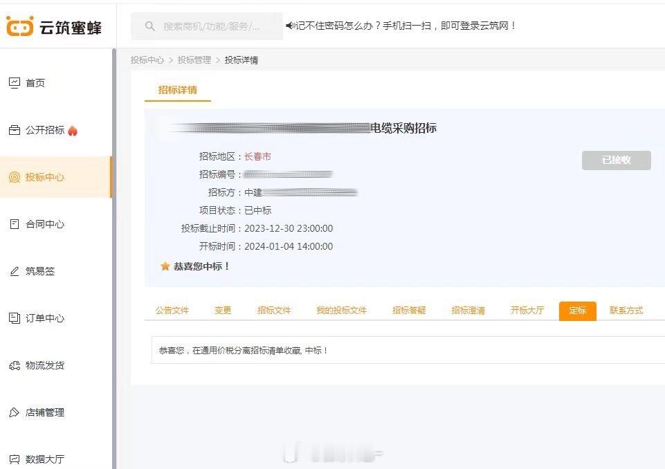Switch to the 招标文件 tab
This screenshot has height=469, width=665.
tap(274, 311)
